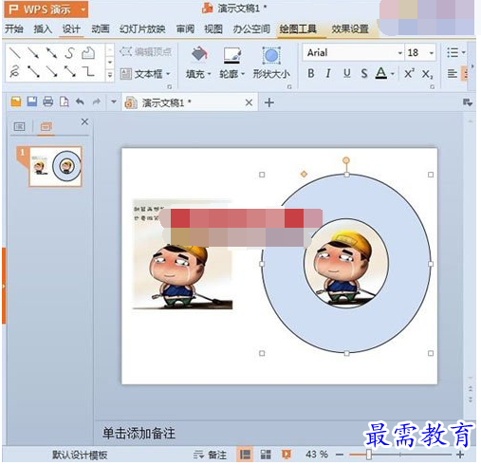Screen dimensions: 481x465
Task: Toggle underline formatting
Action: (347, 73)
